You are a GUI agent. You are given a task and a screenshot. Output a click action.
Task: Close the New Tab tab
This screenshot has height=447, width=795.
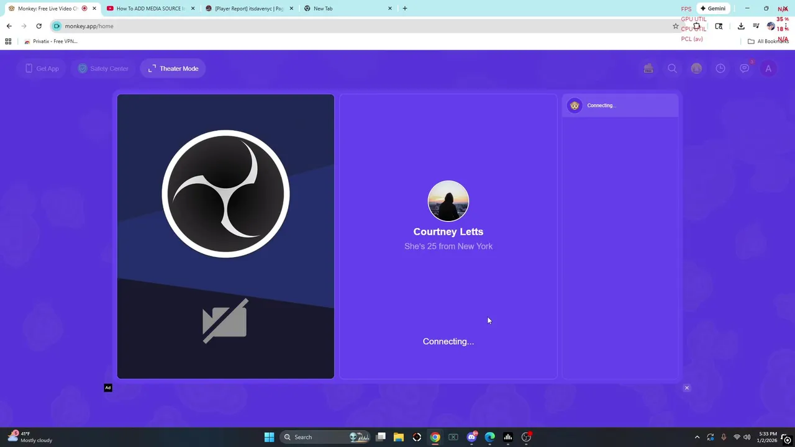[390, 9]
